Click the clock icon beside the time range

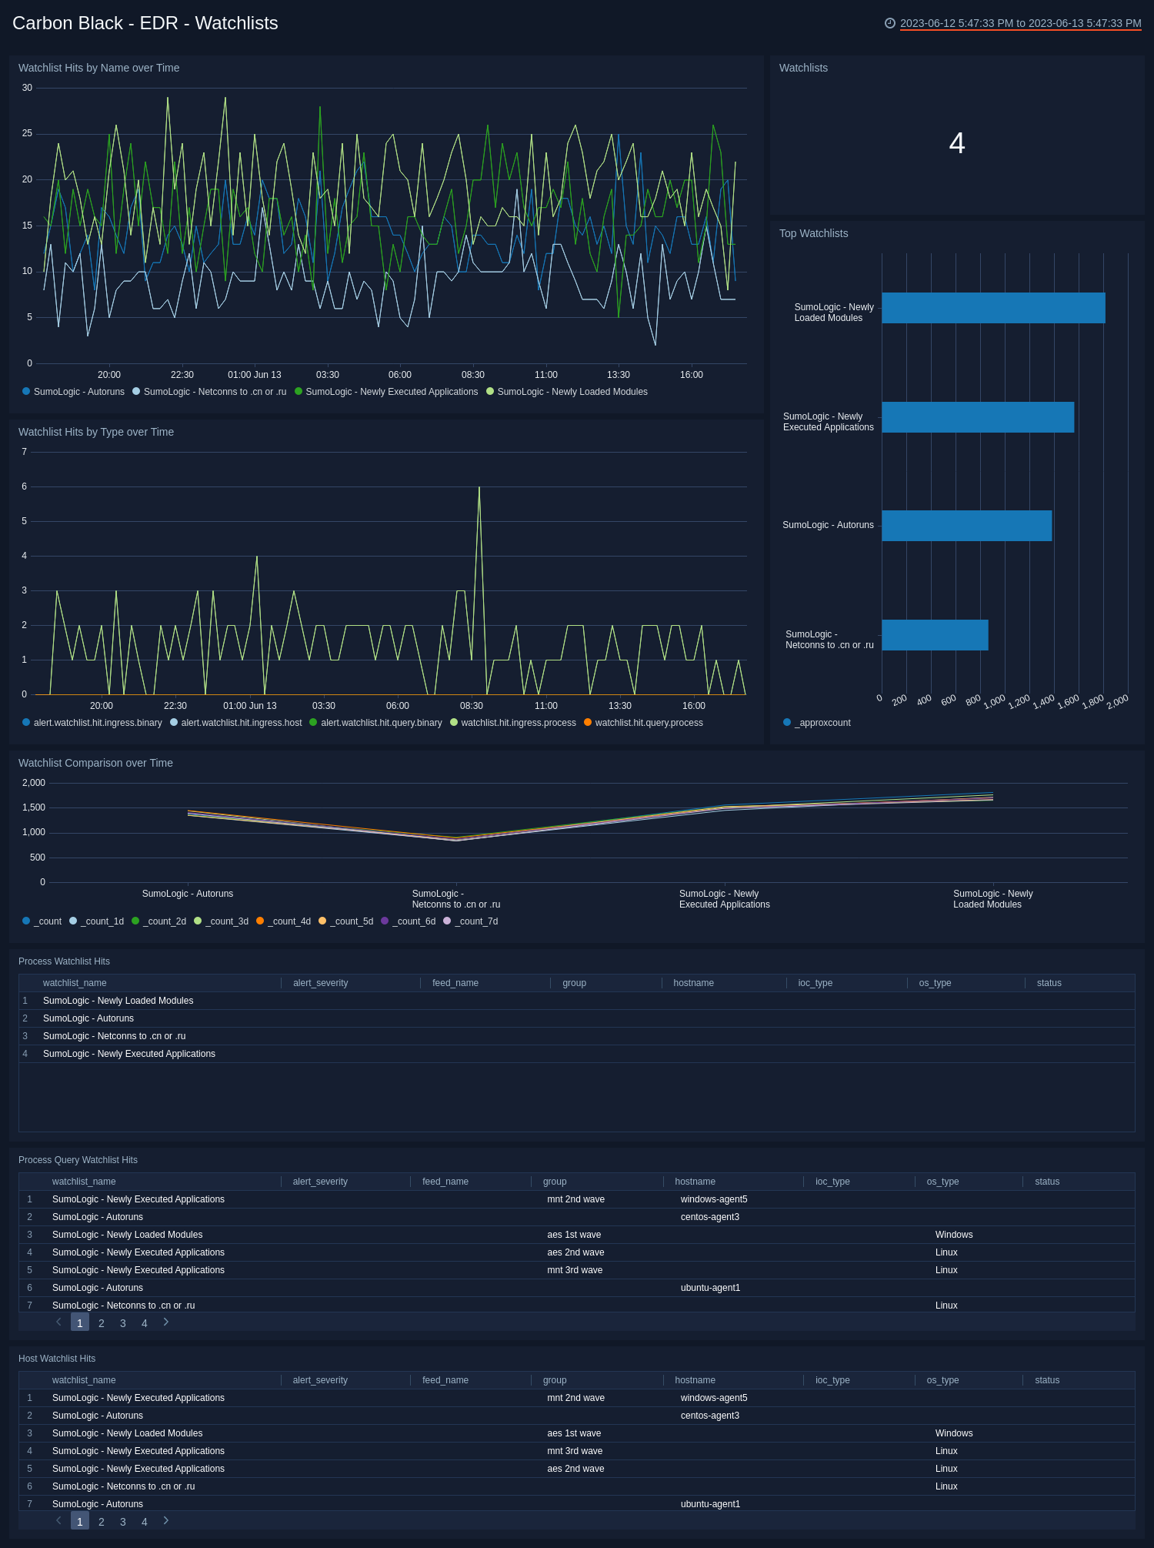(x=890, y=23)
